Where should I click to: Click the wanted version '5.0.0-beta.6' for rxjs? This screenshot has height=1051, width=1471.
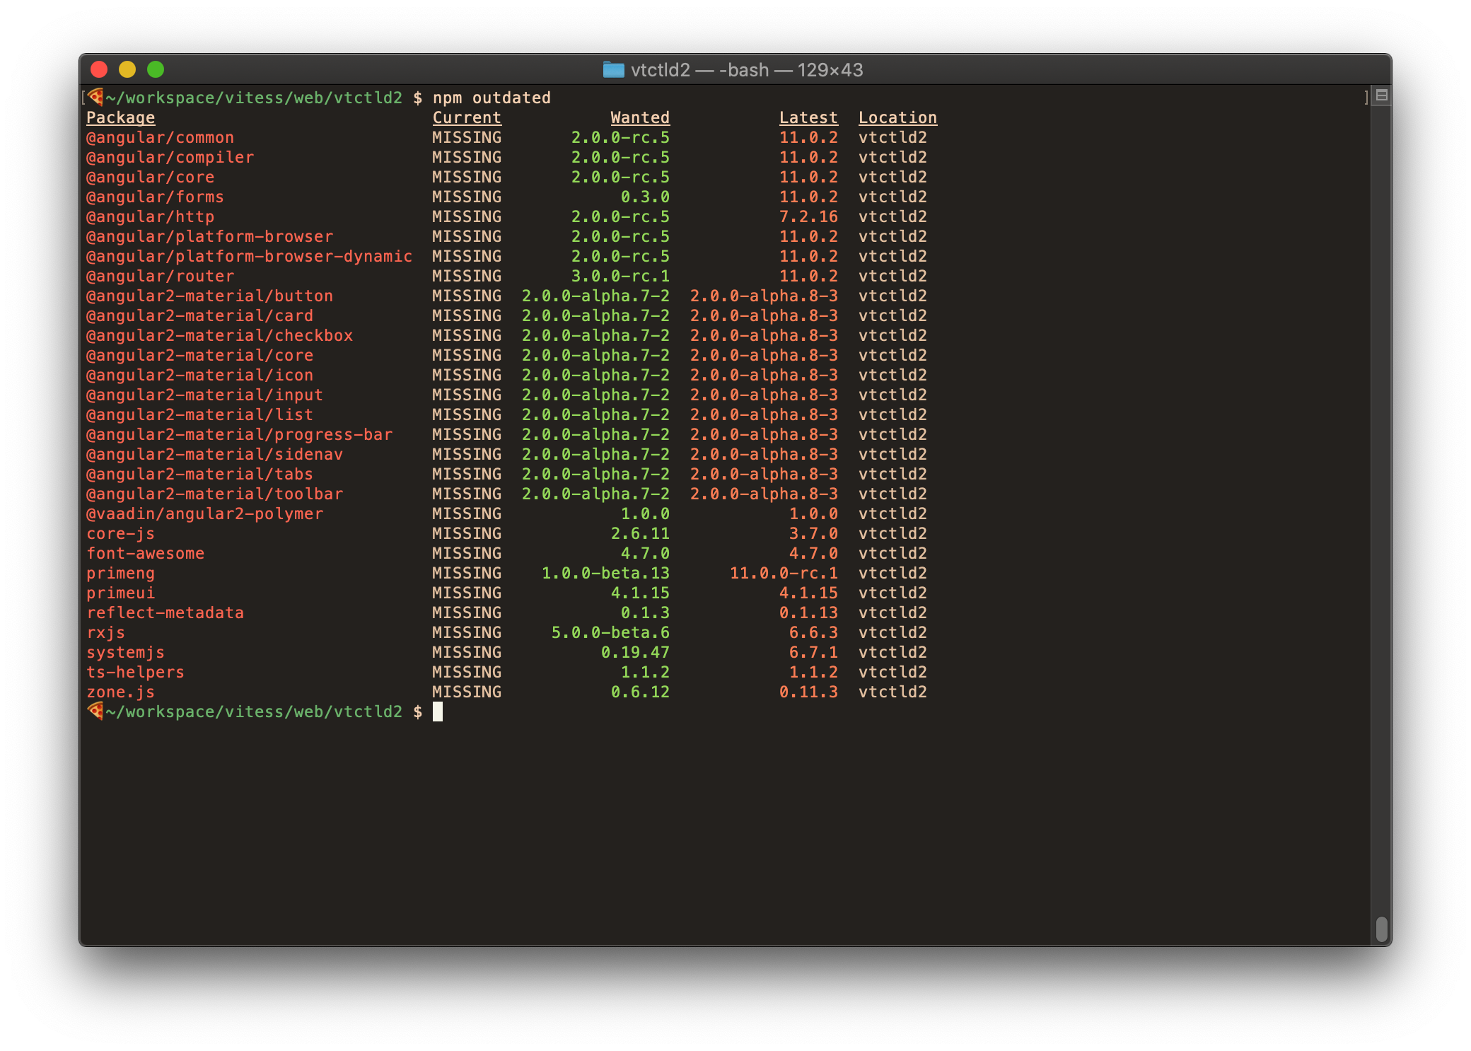tap(610, 632)
